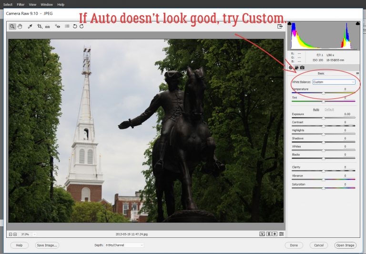The image size is (366, 254).
Task: Toggle full screen mode icon
Action: [x=280, y=26]
